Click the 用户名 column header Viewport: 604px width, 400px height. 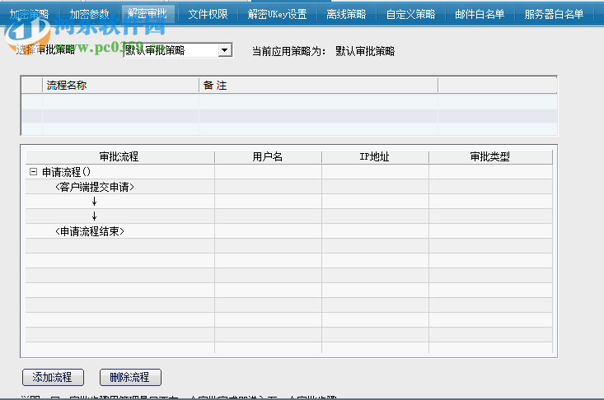pyautogui.click(x=268, y=157)
